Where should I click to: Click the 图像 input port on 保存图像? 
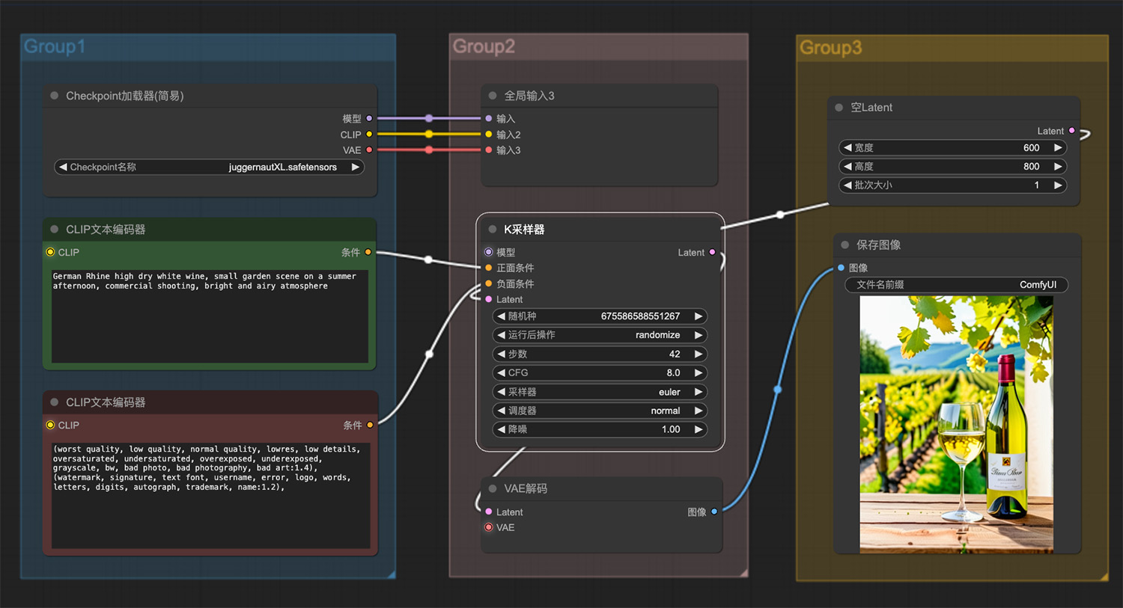[x=842, y=268]
